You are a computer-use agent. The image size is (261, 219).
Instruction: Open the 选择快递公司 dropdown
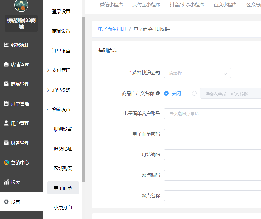[x=197, y=73]
